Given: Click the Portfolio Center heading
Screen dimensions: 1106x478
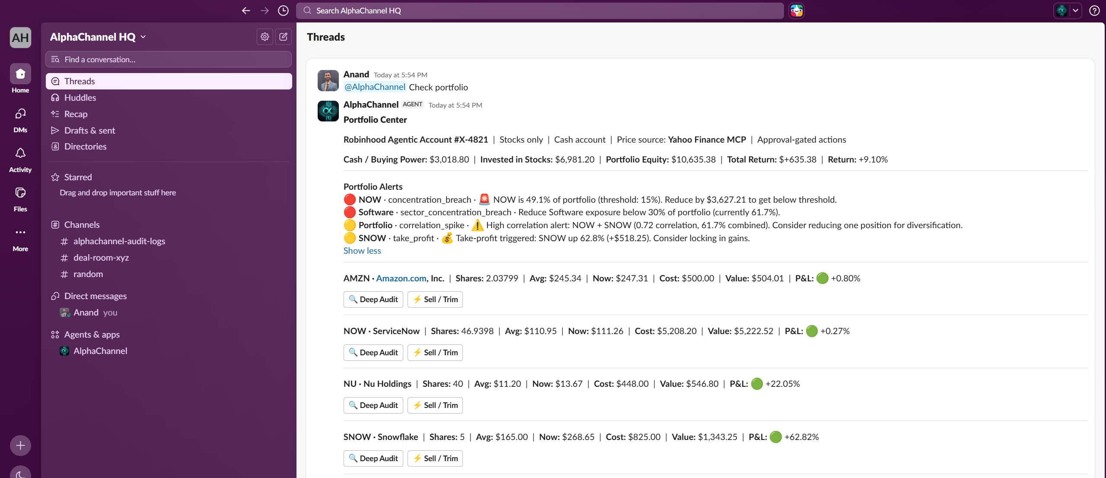Looking at the screenshot, I should (x=375, y=120).
